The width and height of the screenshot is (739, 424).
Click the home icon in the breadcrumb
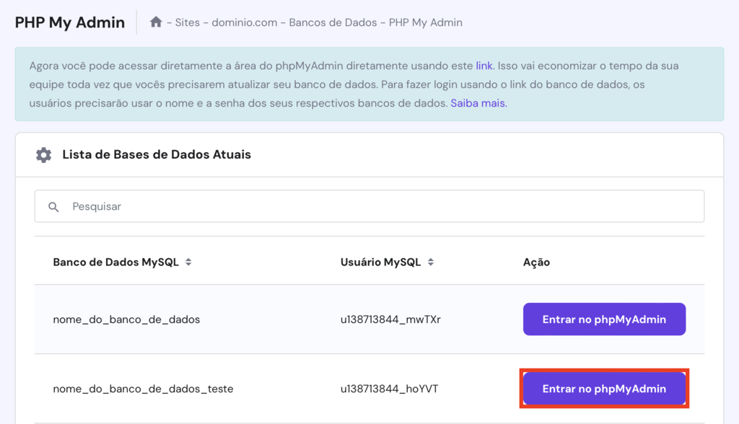(x=156, y=22)
